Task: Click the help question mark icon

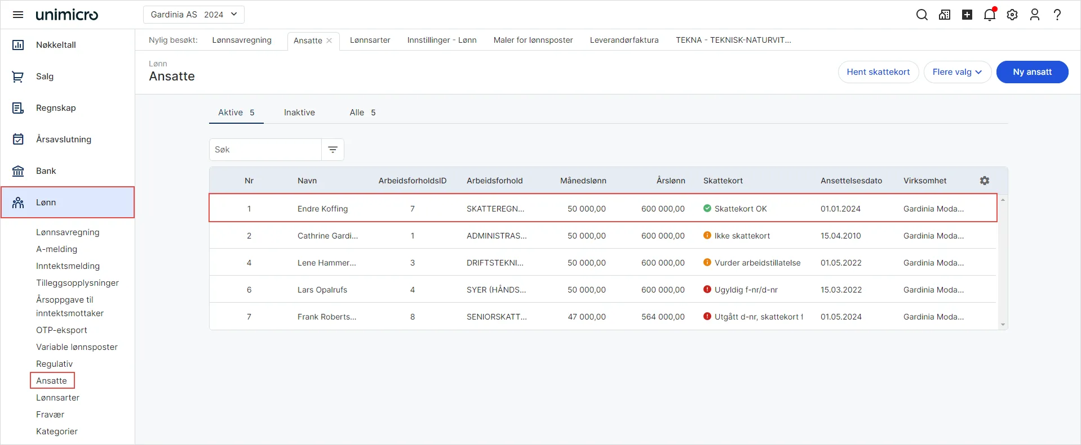Action: [1057, 15]
